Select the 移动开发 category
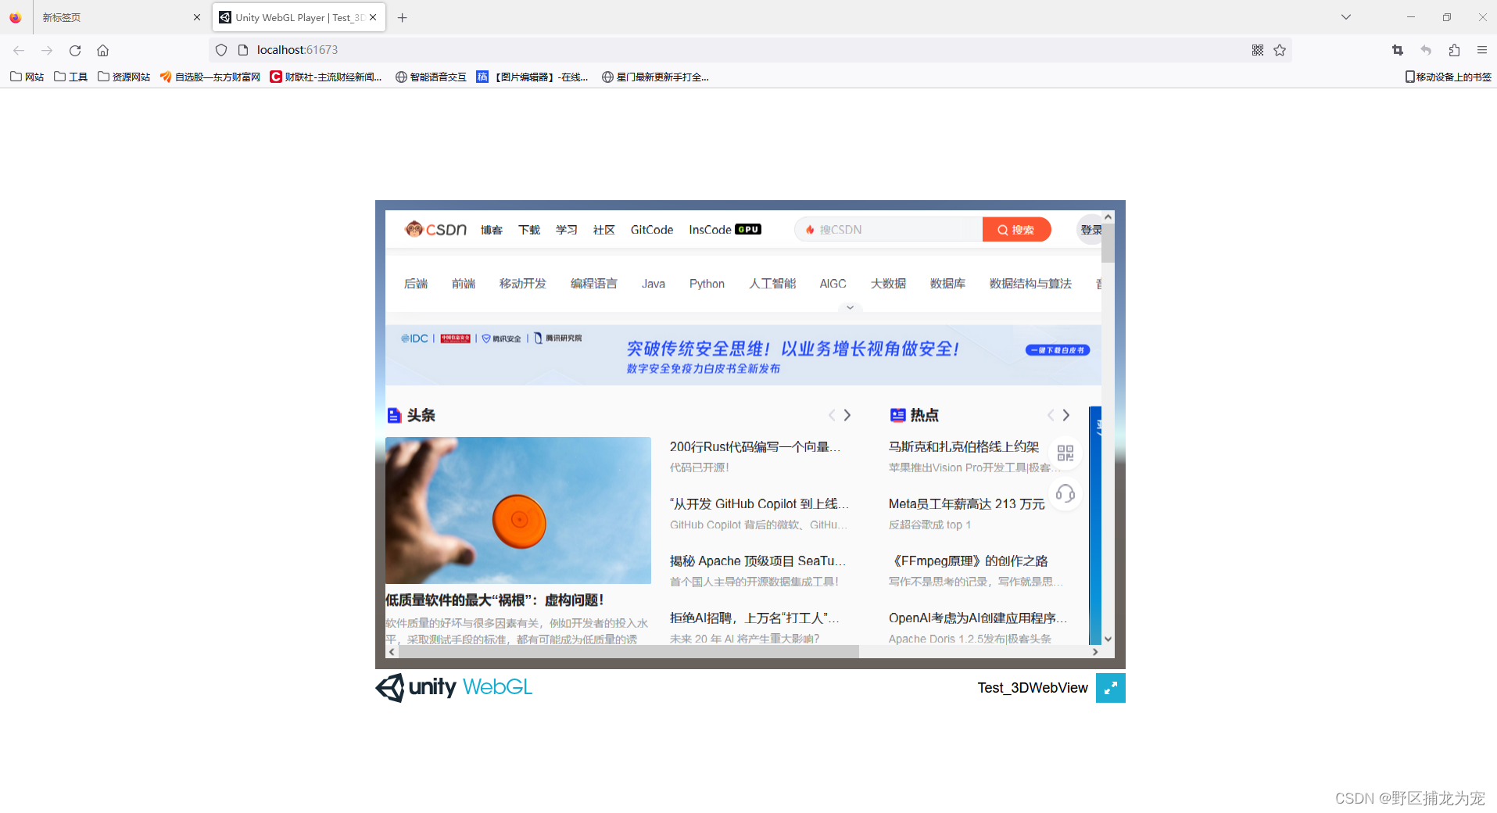This screenshot has height=813, width=1497. tap(523, 284)
